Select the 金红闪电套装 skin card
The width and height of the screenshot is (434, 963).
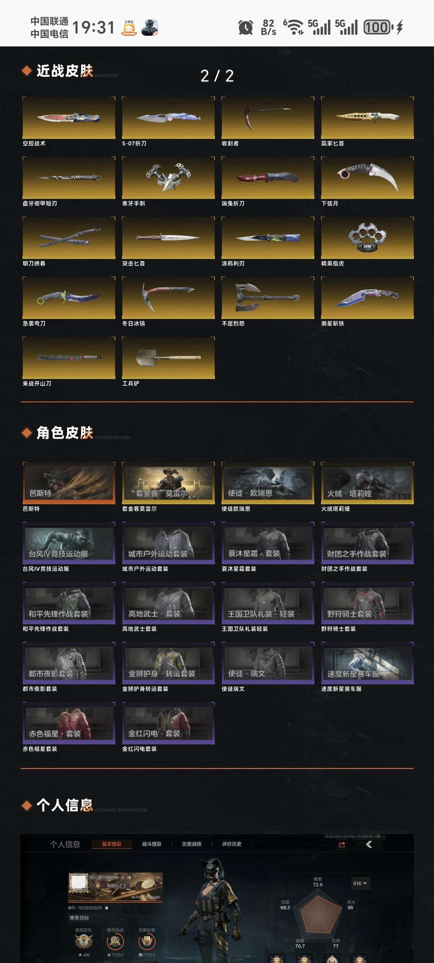pos(168,723)
